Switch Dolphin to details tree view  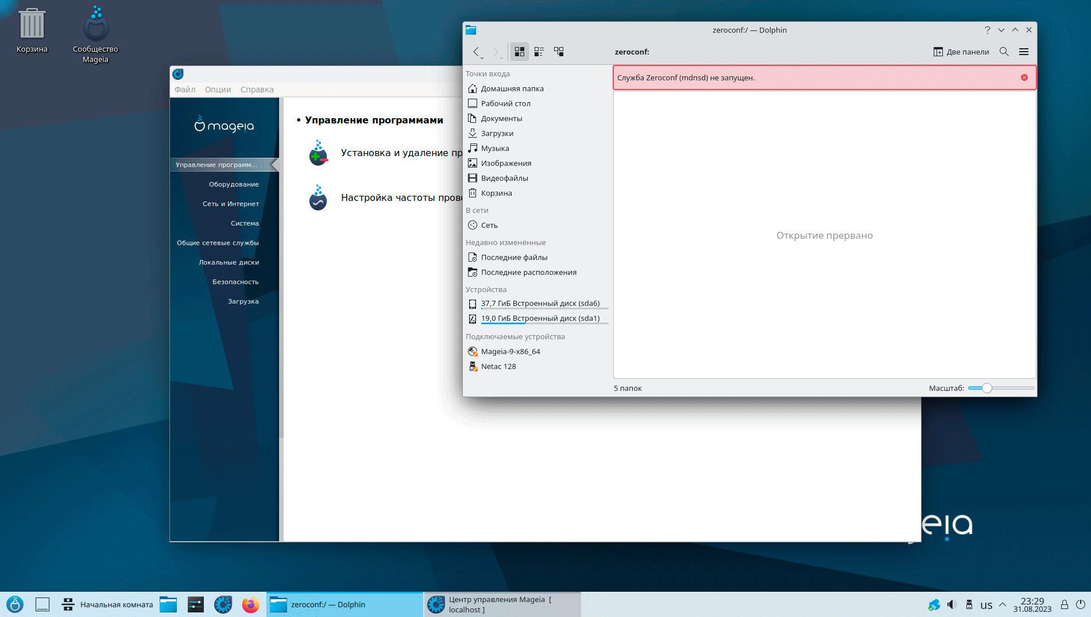tap(558, 52)
